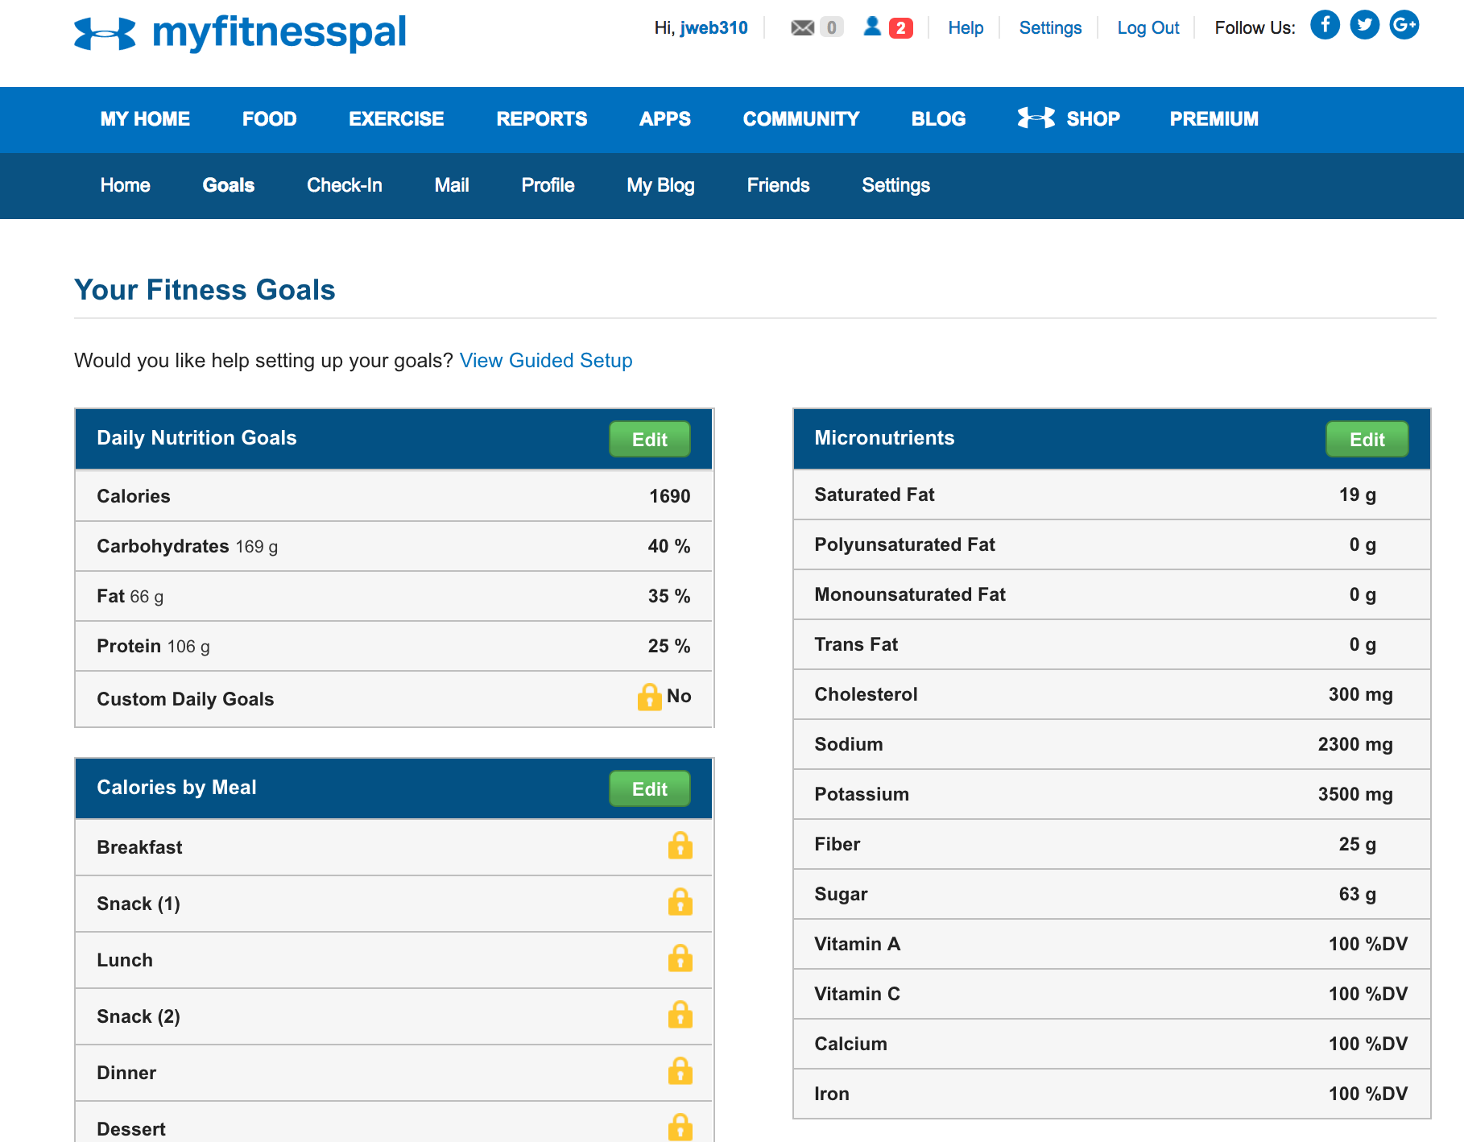Open the Help link in header

tap(966, 27)
